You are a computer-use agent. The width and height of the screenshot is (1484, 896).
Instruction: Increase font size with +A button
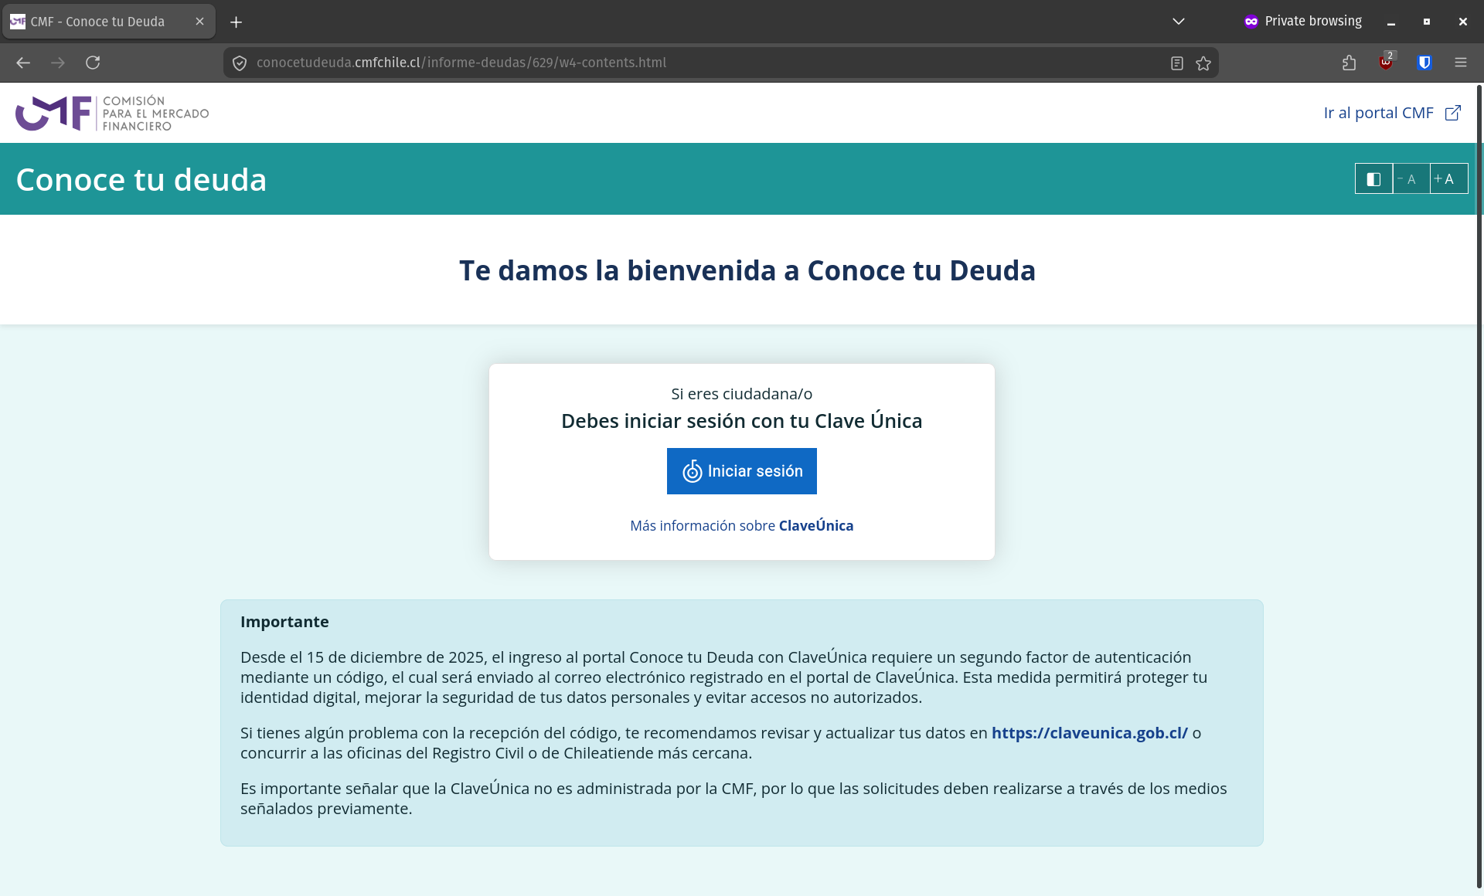[1448, 179]
